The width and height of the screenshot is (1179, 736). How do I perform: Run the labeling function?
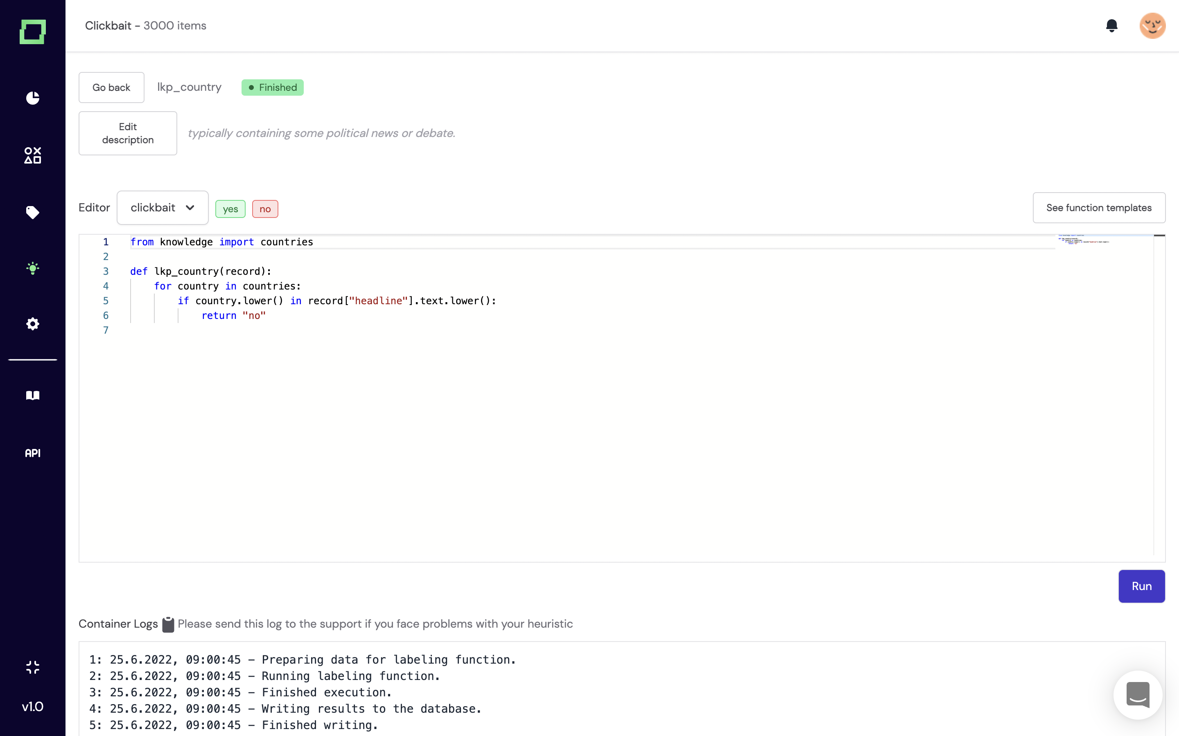click(x=1141, y=586)
